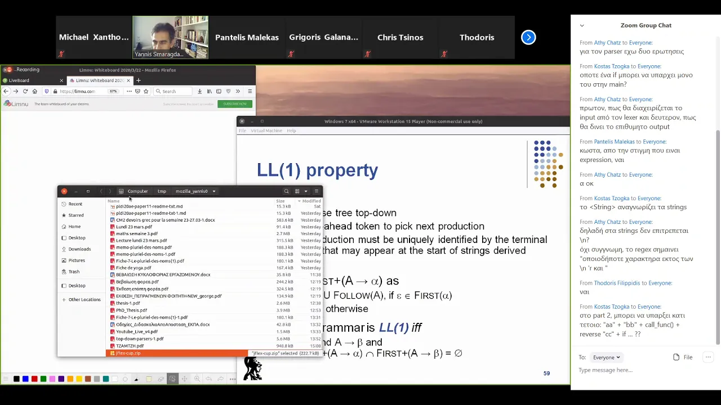Open the VMware Virtual Machine menu
Image resolution: width=721 pixels, height=405 pixels.
[266, 130]
